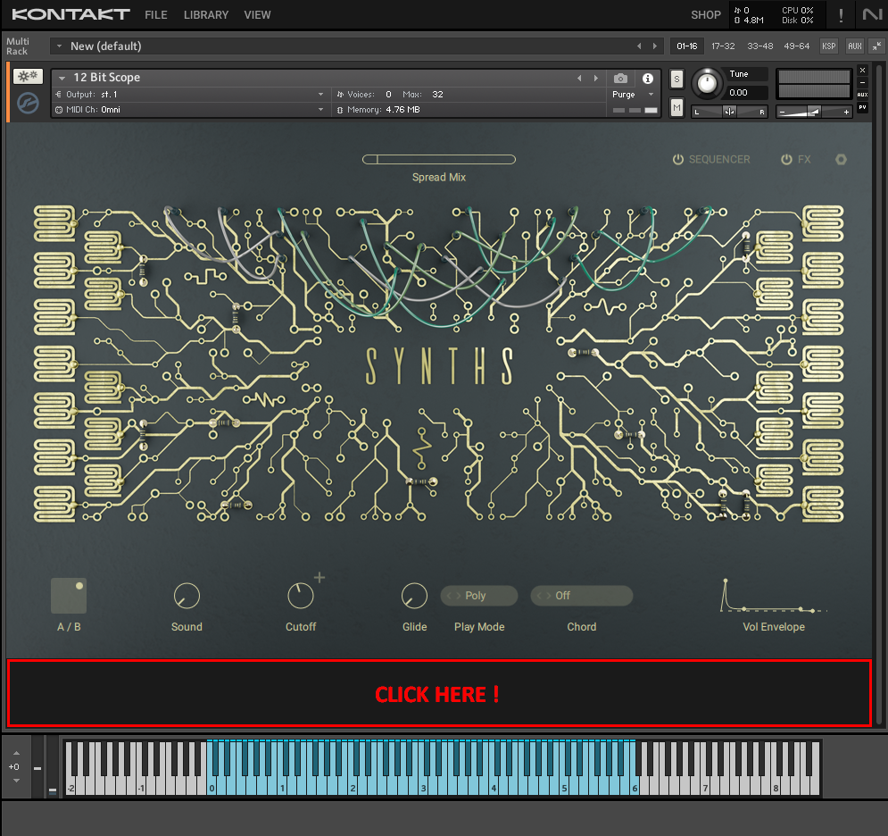This screenshot has height=836, width=888.
Task: Click the PV button on the instrument header
Action: [862, 108]
